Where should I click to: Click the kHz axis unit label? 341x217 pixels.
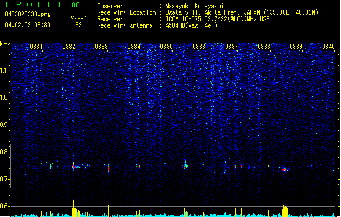[x=5, y=44]
